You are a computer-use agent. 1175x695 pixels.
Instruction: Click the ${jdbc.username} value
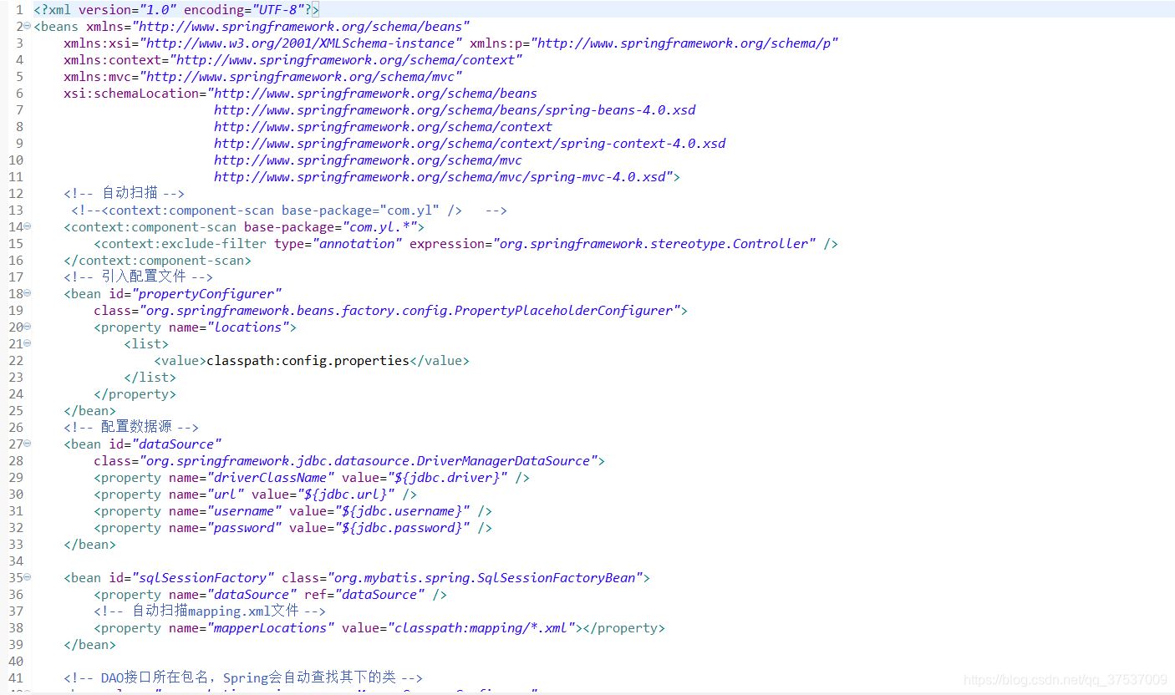(404, 511)
